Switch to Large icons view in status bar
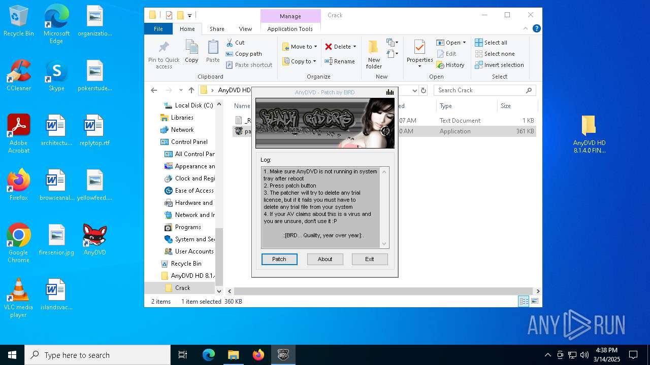This screenshot has width=650, height=365. 534,302
